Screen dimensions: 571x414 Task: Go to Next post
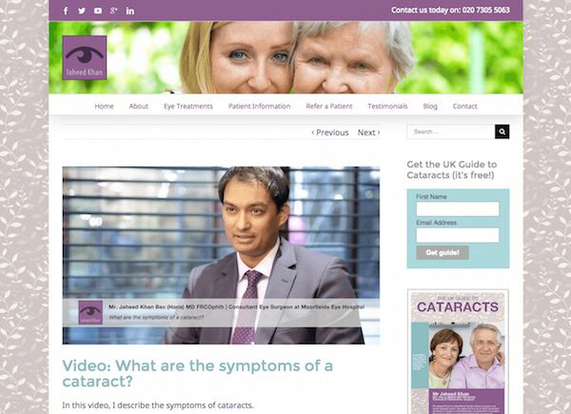pyautogui.click(x=368, y=132)
